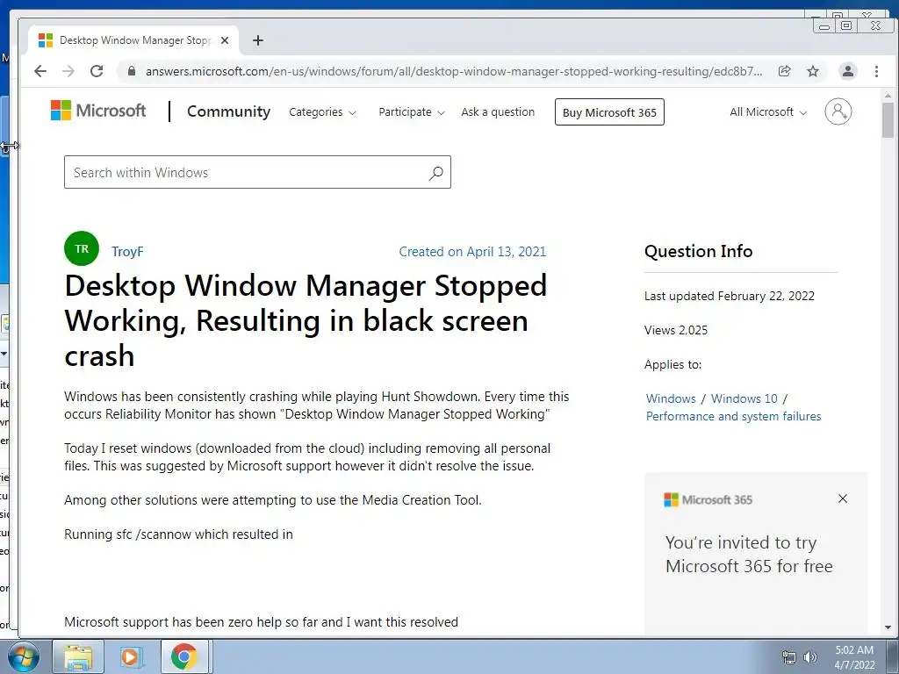899x674 pixels.
Task: Switch to Chrome on the taskbar
Action: coord(183,656)
